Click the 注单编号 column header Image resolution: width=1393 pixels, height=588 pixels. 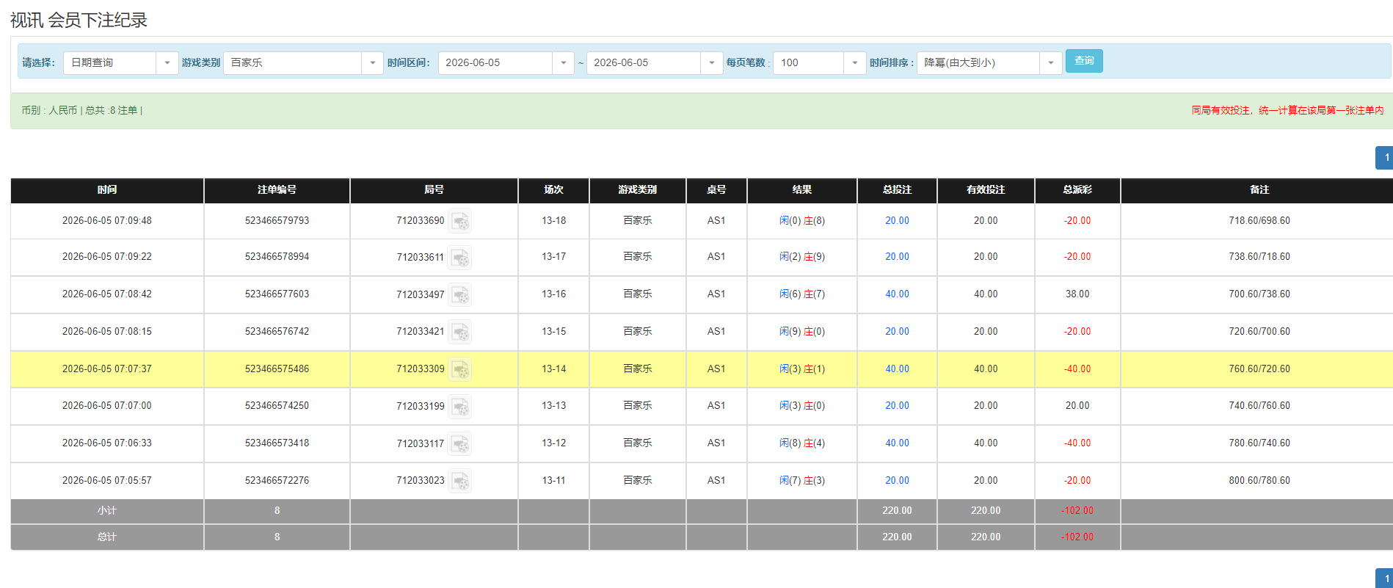[x=277, y=190]
